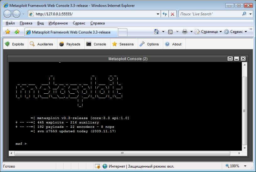Click the browser Forward arrow button
256x172 pixels.
pyautogui.click(x=16, y=14)
